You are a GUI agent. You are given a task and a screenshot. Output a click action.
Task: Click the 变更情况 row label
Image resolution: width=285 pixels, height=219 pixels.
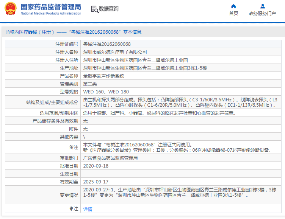point(69,195)
